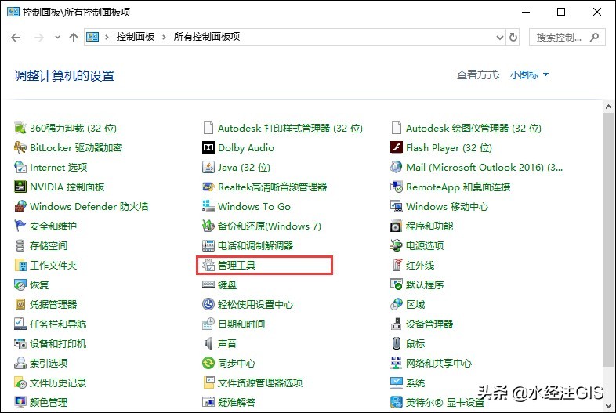616x413 pixels.
Task: Open the 默认程序 link
Action: pyautogui.click(x=425, y=285)
